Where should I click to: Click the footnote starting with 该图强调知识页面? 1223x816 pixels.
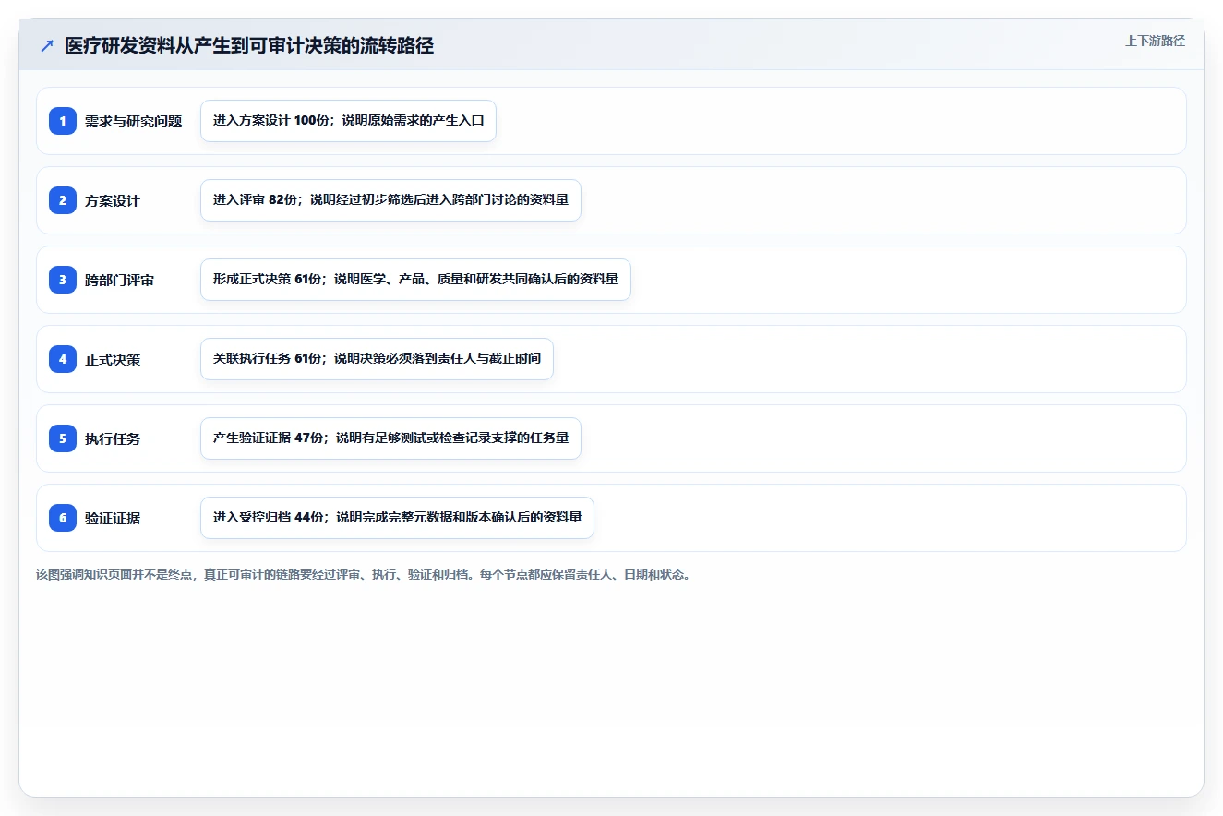coord(363,574)
